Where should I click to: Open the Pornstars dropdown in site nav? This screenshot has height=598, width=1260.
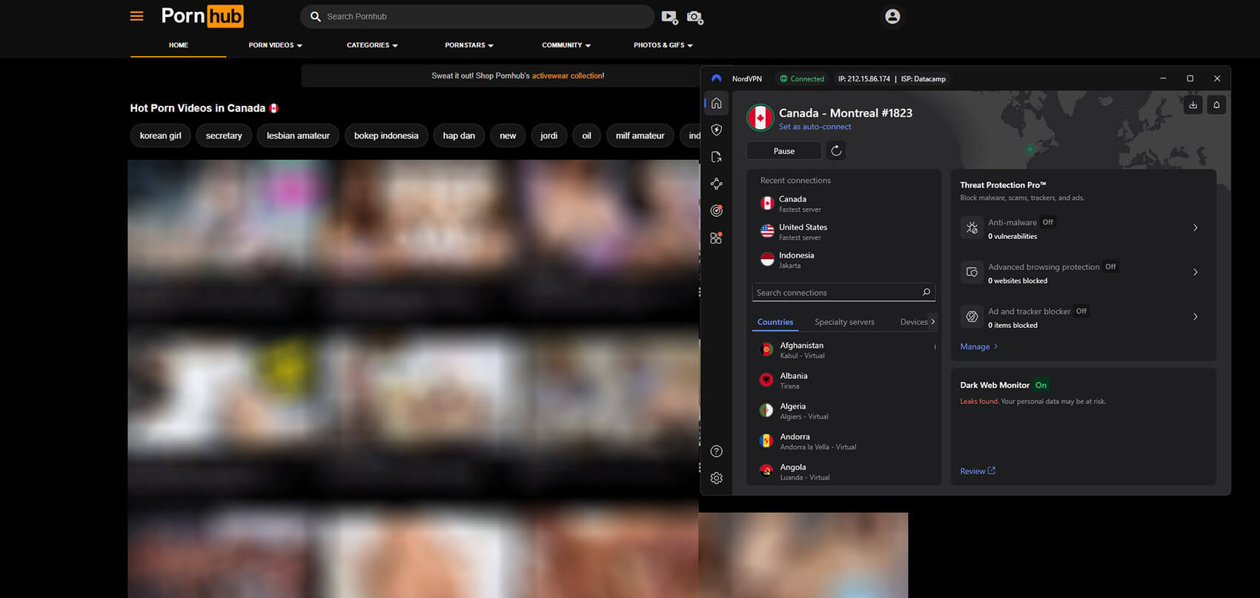click(x=469, y=45)
